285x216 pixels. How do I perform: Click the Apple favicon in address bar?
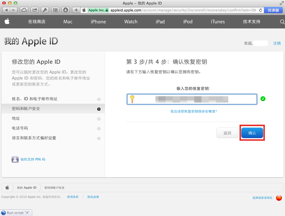click(84, 10)
